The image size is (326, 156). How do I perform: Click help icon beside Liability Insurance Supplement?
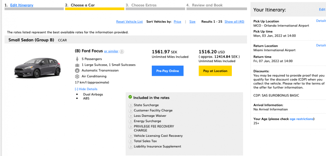click(131, 147)
